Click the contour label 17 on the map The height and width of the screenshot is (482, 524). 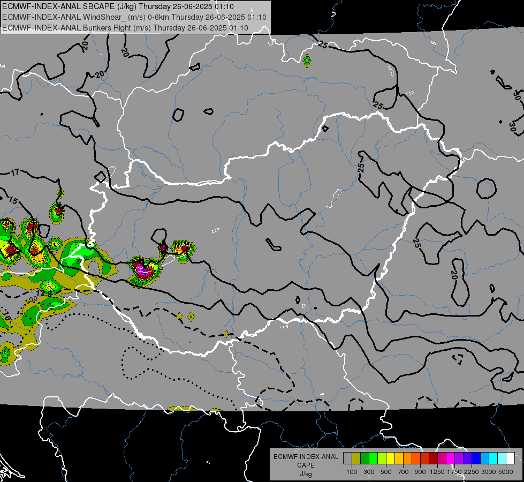point(14,172)
